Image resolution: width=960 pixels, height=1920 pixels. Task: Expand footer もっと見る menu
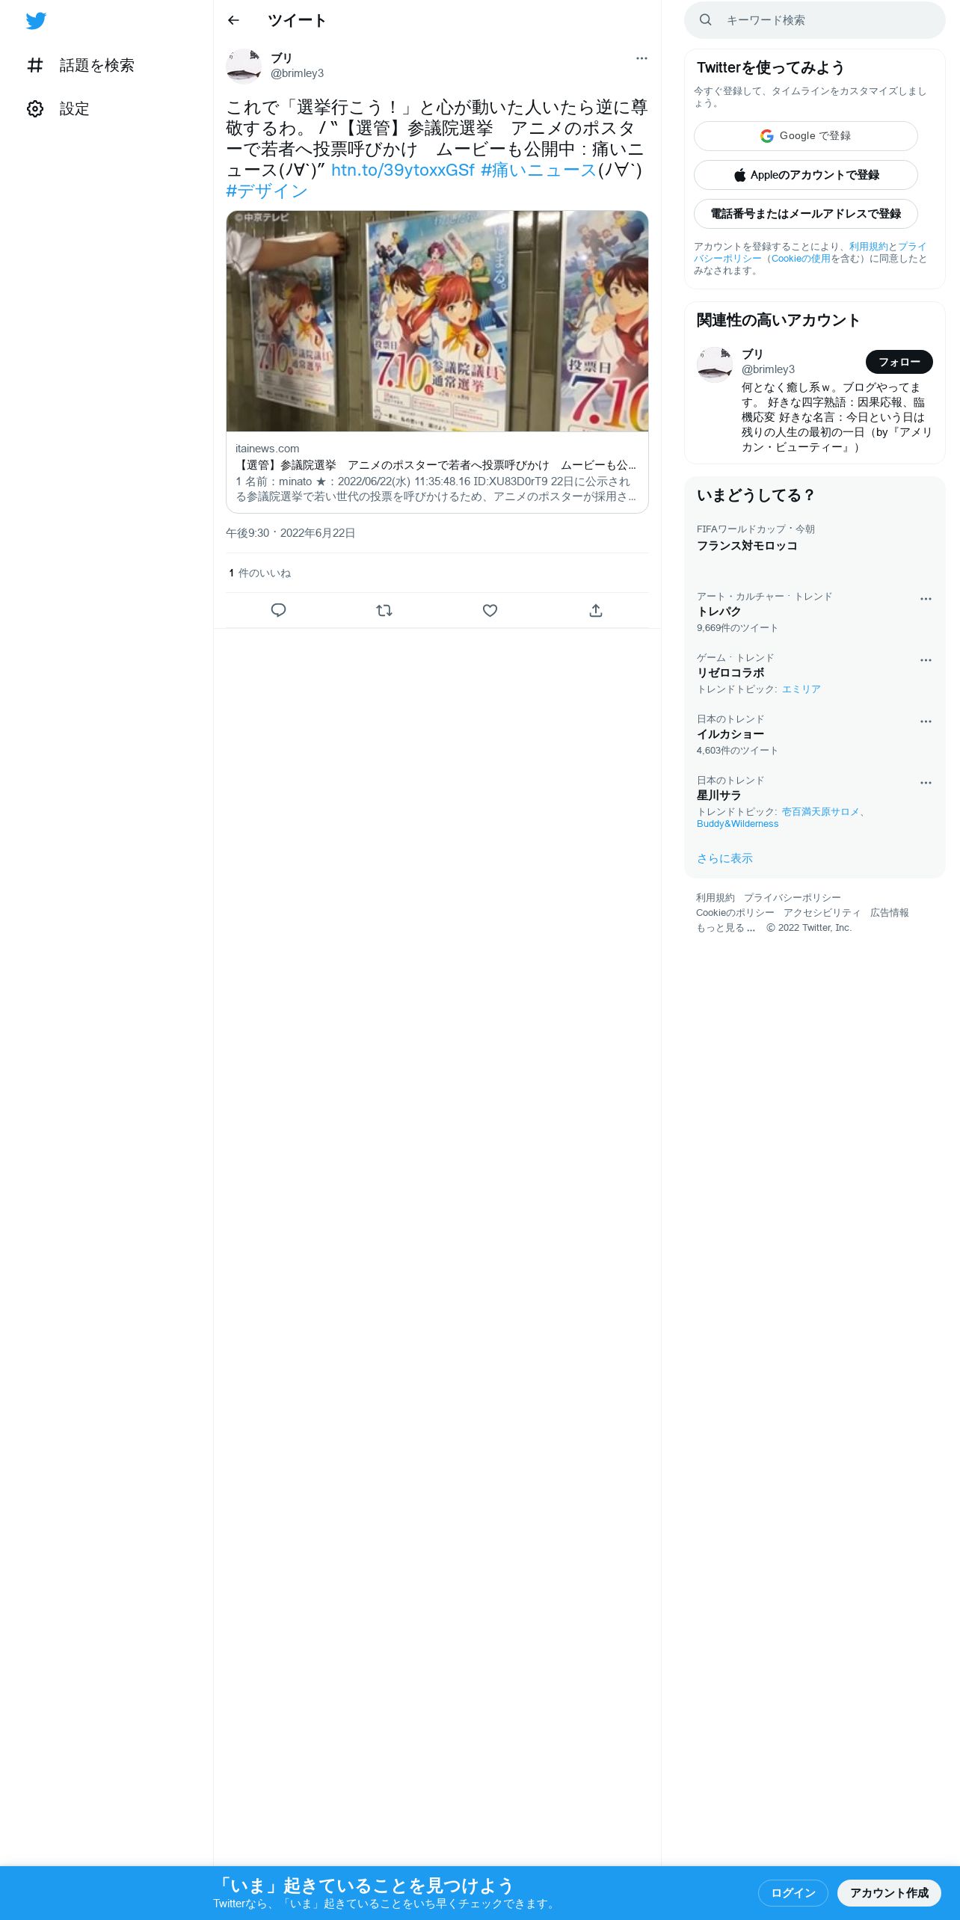pyautogui.click(x=725, y=928)
